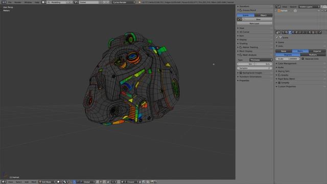Toggle the Separate Units checkbox
327x184 pixels.
(x=303, y=59)
